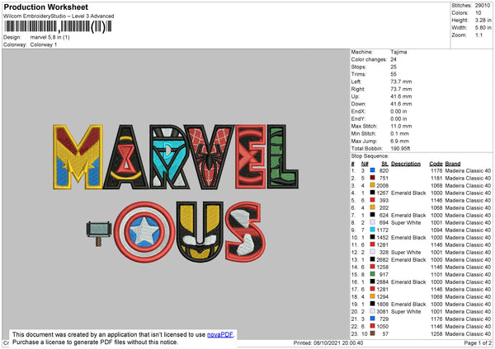This screenshot has height=349, width=495.
Task: Click "Wilcom EmbroideryStudio – Level 3 Advanced" text
Action: tap(59, 16)
